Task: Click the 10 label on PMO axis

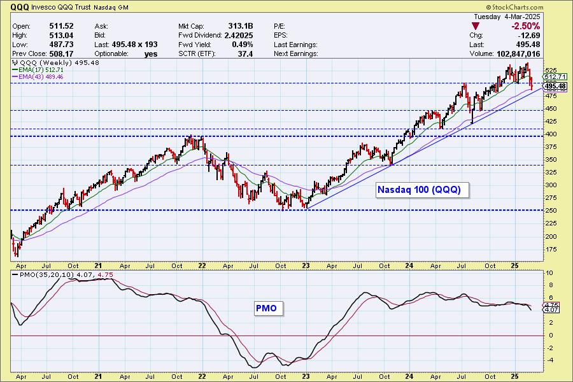Action: [x=549, y=273]
